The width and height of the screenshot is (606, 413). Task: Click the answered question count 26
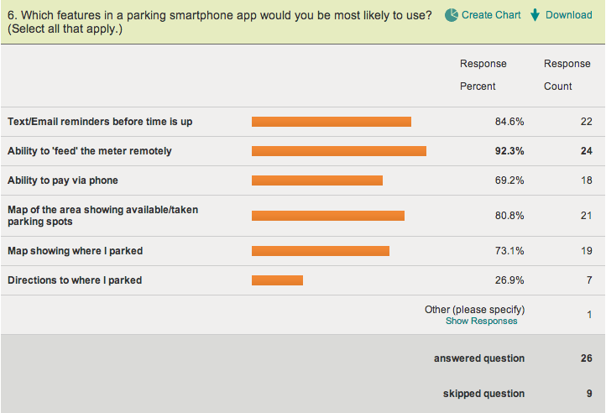tap(587, 358)
